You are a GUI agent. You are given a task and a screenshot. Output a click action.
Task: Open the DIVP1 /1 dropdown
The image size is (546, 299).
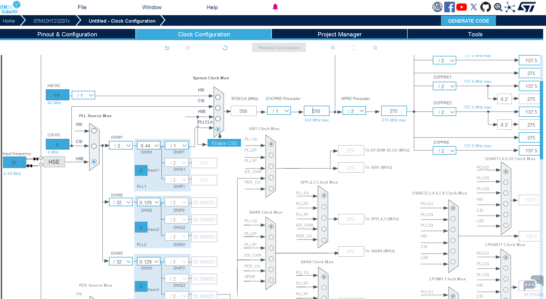(177, 146)
